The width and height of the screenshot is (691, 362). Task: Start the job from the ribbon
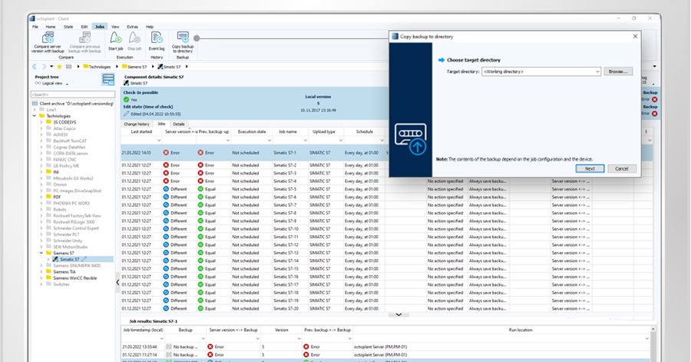[x=116, y=38]
